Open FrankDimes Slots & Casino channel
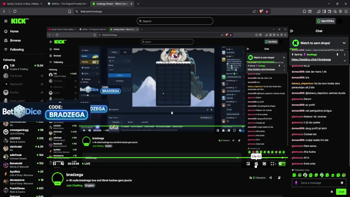 pos(23,190)
